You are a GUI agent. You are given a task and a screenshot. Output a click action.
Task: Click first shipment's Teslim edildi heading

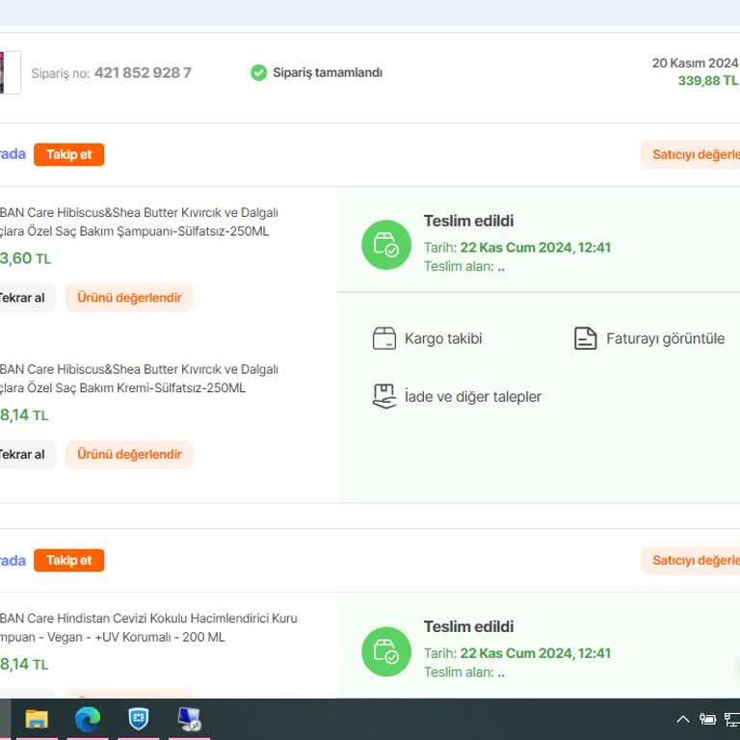(x=468, y=221)
